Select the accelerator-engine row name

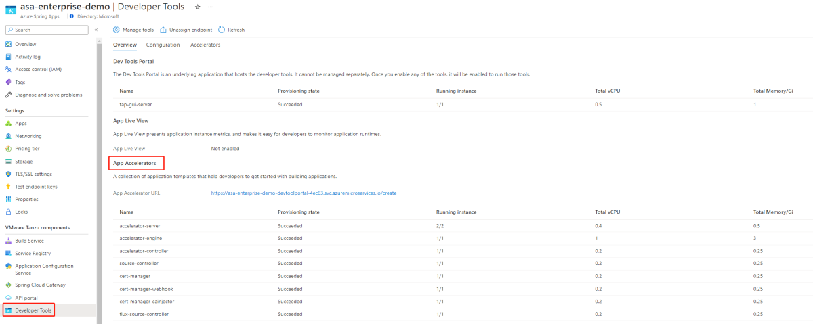tap(140, 238)
